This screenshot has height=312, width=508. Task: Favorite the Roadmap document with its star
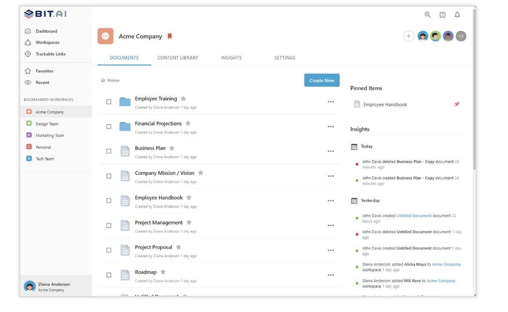click(x=163, y=272)
